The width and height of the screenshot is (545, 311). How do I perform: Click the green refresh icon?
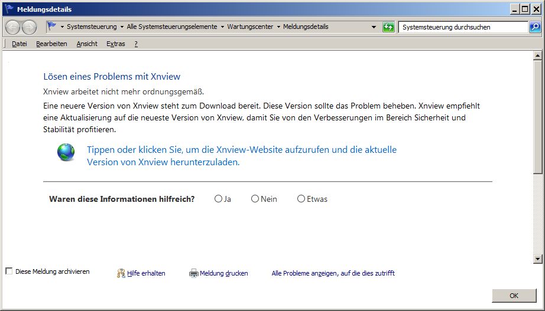click(x=388, y=27)
